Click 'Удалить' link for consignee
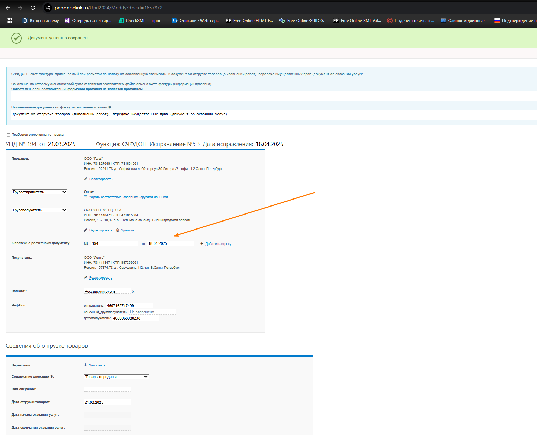This screenshot has width=537, height=435. [x=127, y=230]
